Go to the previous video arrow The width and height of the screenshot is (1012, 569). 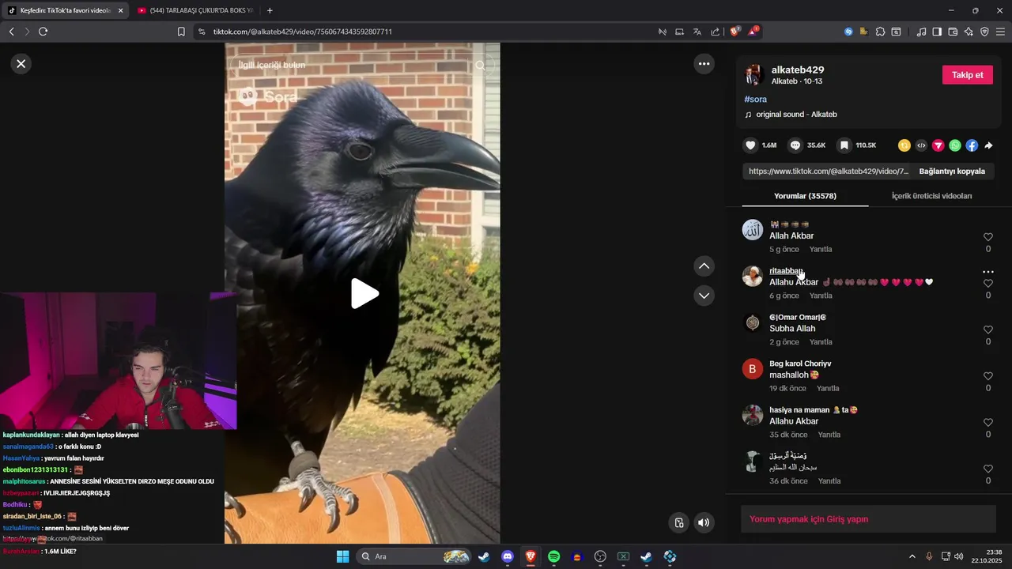(x=704, y=266)
